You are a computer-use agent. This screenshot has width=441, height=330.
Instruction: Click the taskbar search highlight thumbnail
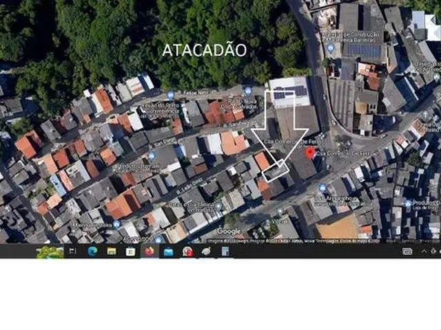click(50, 252)
